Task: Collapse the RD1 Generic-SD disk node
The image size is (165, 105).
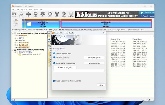Action: [x=13, y=50]
